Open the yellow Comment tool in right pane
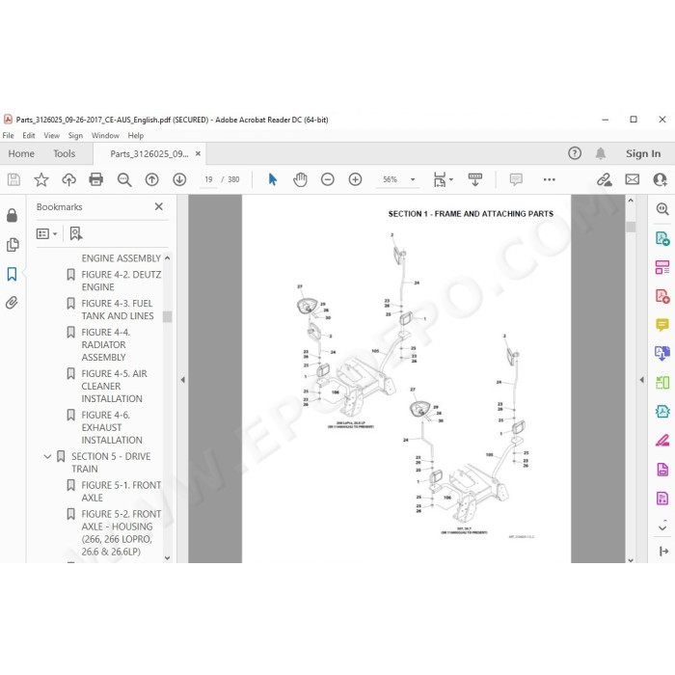The width and height of the screenshot is (675, 675). 662,325
